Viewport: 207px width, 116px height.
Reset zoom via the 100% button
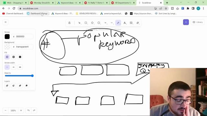coord(13,111)
